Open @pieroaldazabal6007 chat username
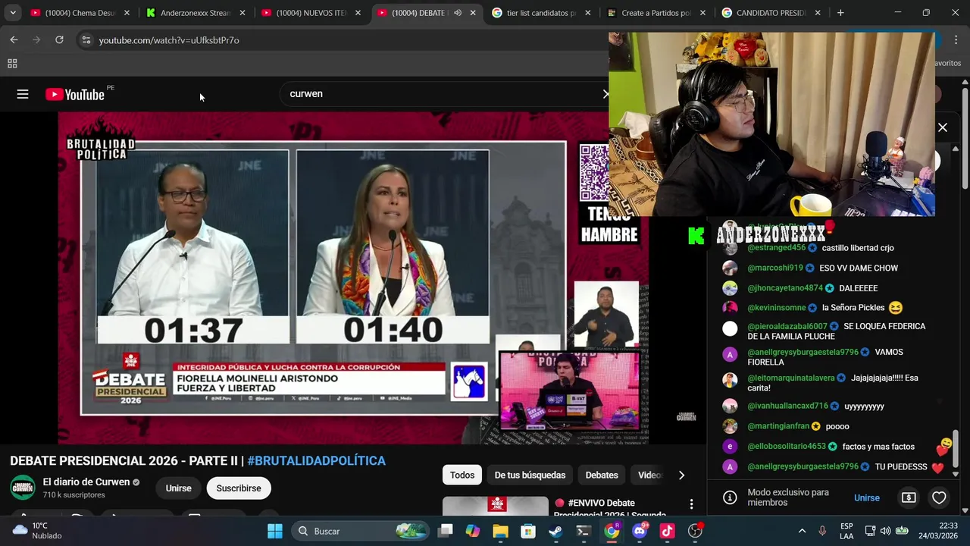 (787, 327)
